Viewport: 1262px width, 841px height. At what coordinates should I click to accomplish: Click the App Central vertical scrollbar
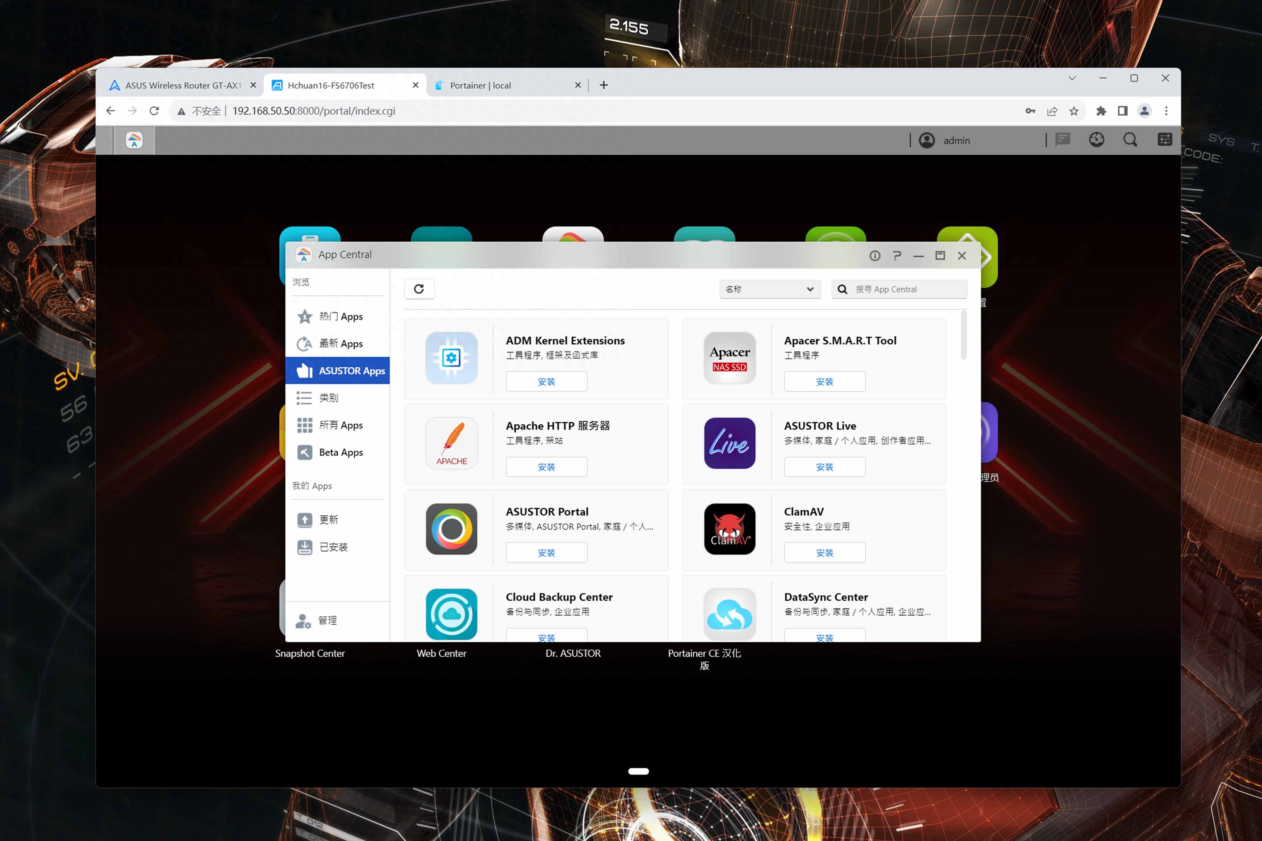coord(964,335)
